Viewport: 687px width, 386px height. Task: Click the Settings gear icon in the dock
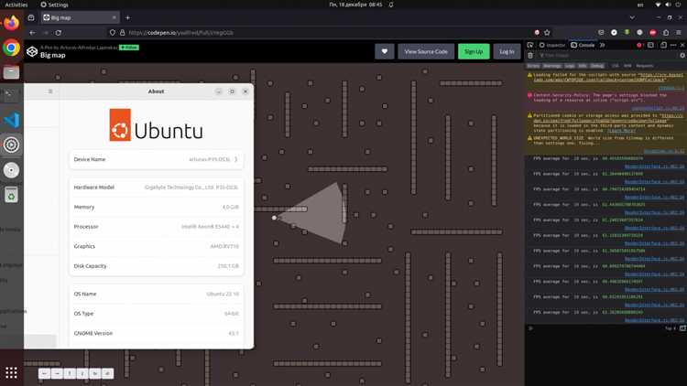11,145
